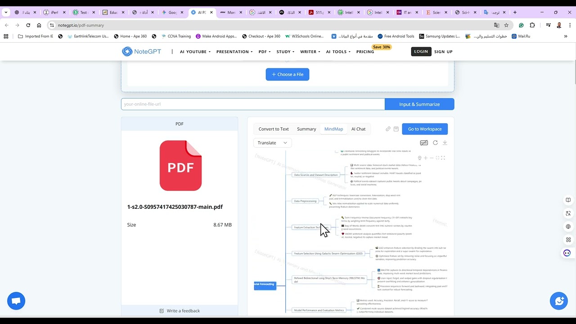
Task: Open the Translate language dropdown
Action: pyautogui.click(x=272, y=143)
